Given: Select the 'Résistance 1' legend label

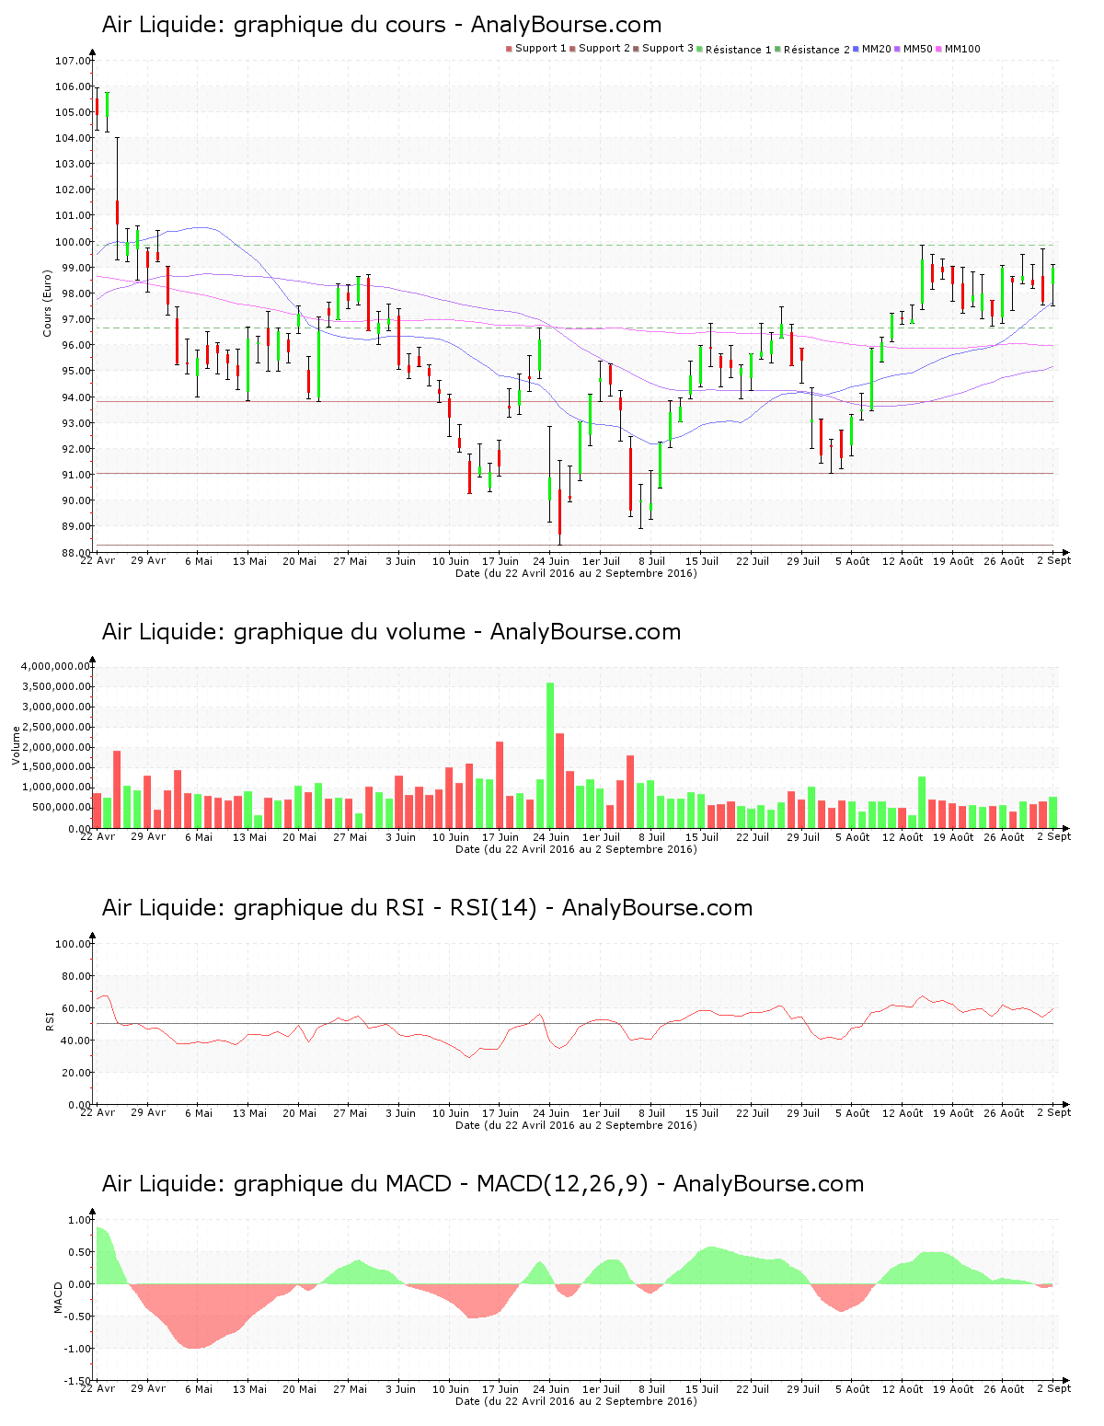Looking at the screenshot, I should (x=738, y=50).
